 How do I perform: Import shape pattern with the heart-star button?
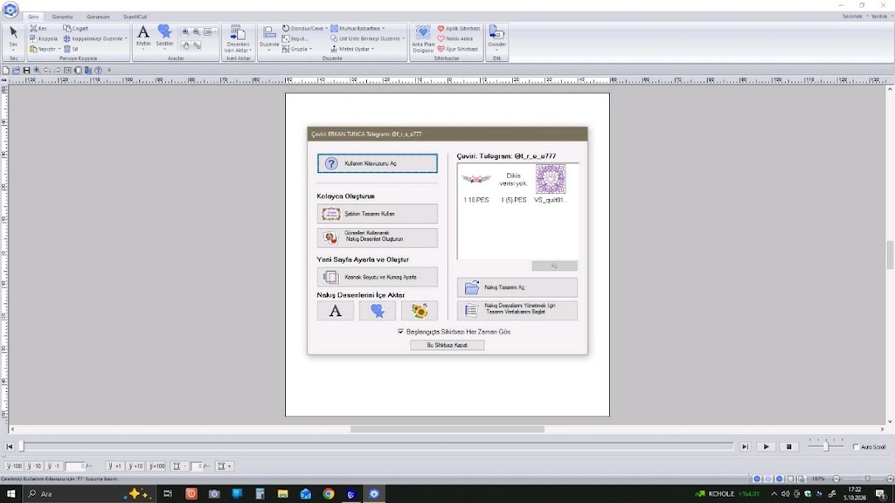coord(378,311)
